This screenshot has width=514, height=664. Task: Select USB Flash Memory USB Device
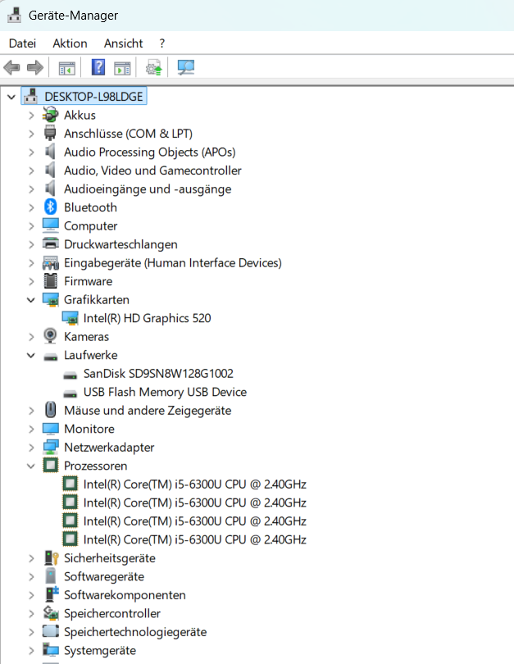[x=165, y=392]
